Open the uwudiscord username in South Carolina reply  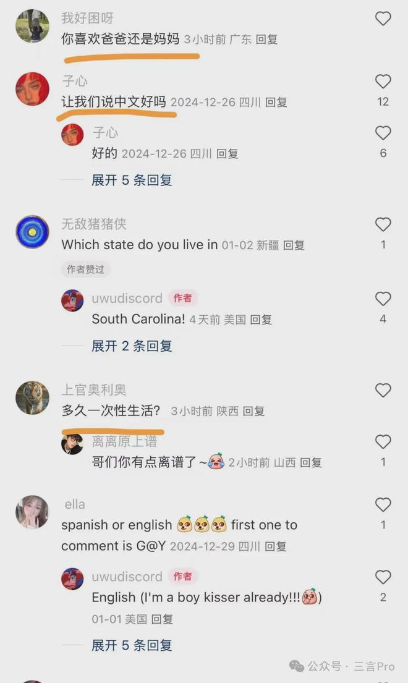point(127,299)
